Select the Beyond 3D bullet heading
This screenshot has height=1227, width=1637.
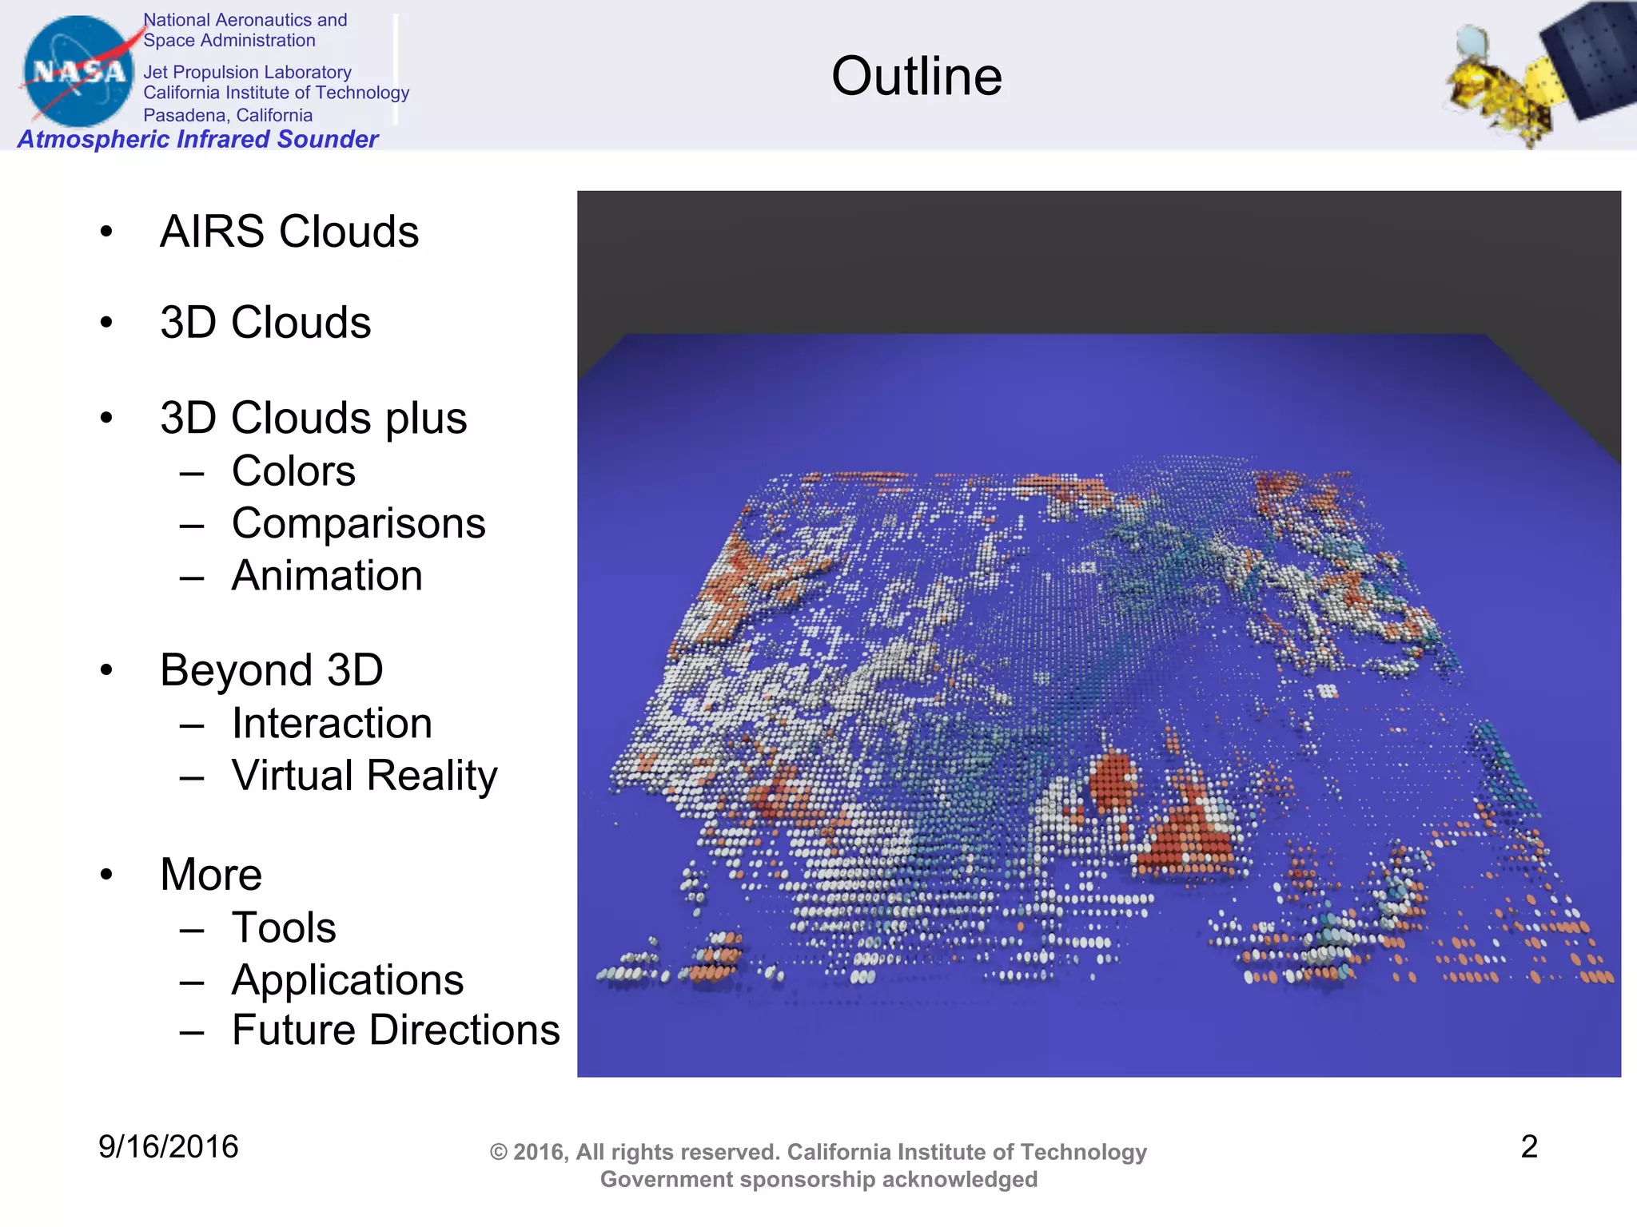[x=271, y=669]
